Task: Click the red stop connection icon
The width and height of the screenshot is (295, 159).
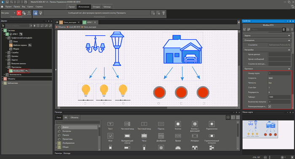Action: tap(19, 13)
